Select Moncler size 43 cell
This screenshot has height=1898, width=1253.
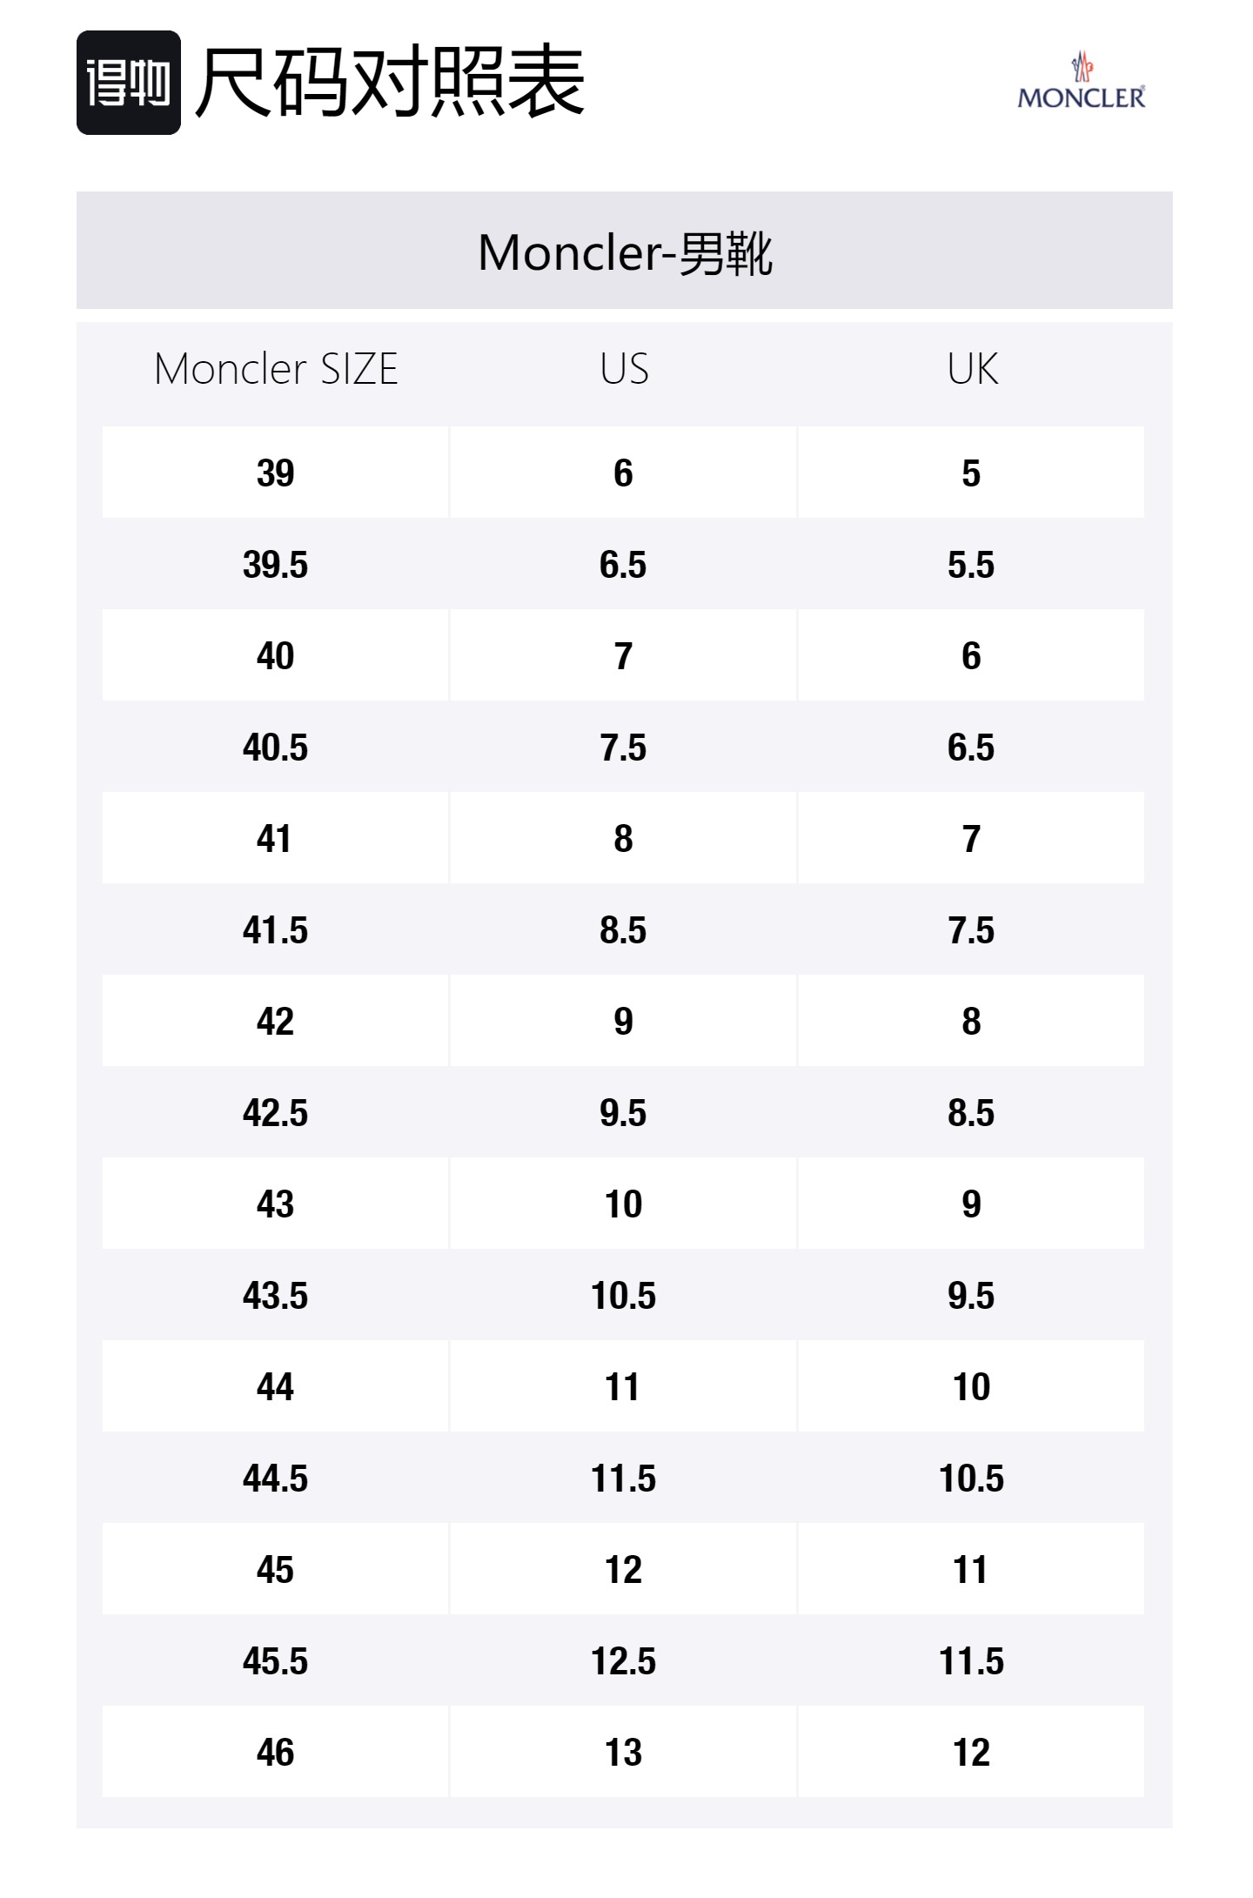pyautogui.click(x=276, y=1204)
